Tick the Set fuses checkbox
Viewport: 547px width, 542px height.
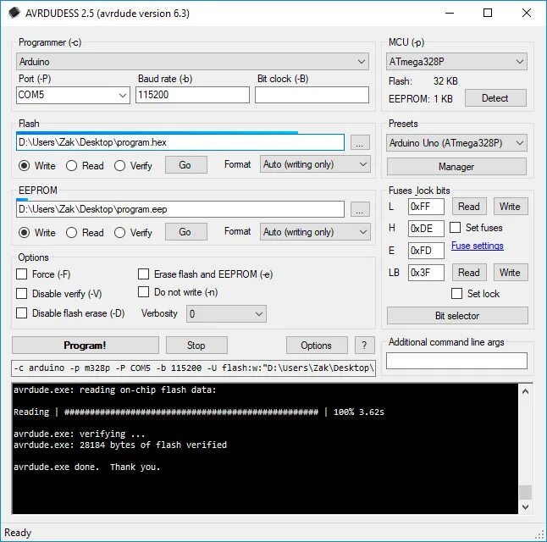(x=455, y=228)
